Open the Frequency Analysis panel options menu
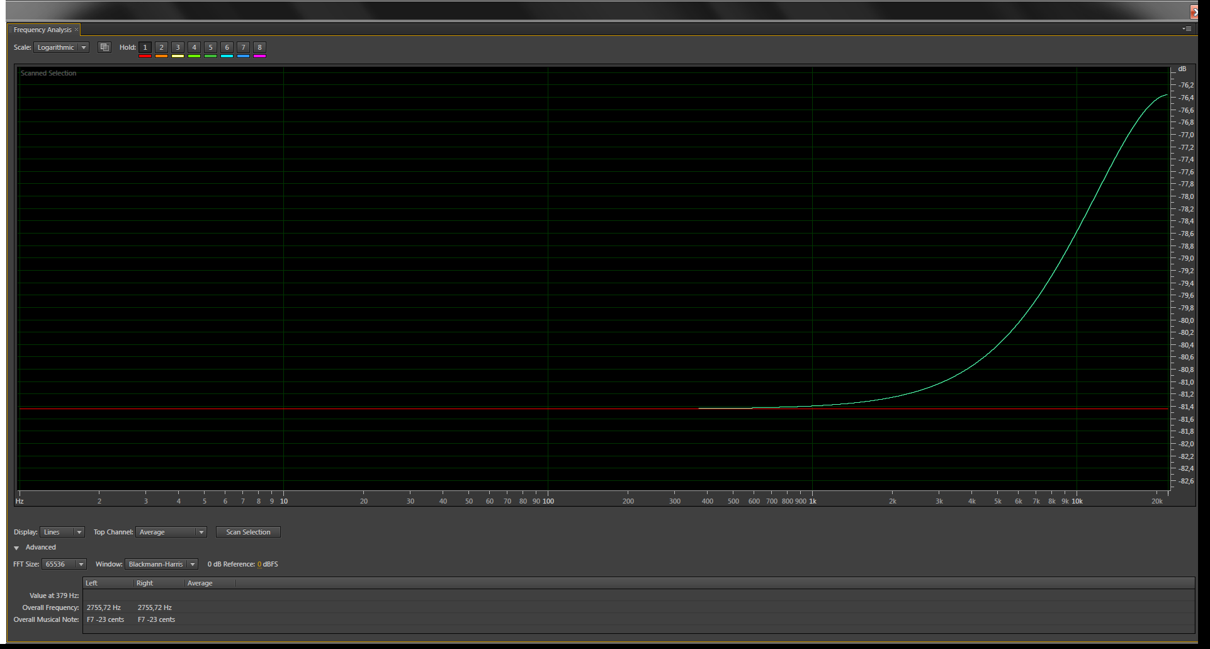Viewport: 1210px width, 649px height. (1187, 29)
